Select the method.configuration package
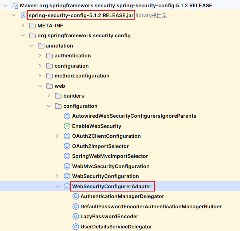This screenshot has width=240, height=231. [82, 76]
